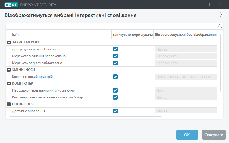Click 'Запитувати користувача' column header

click(133, 35)
